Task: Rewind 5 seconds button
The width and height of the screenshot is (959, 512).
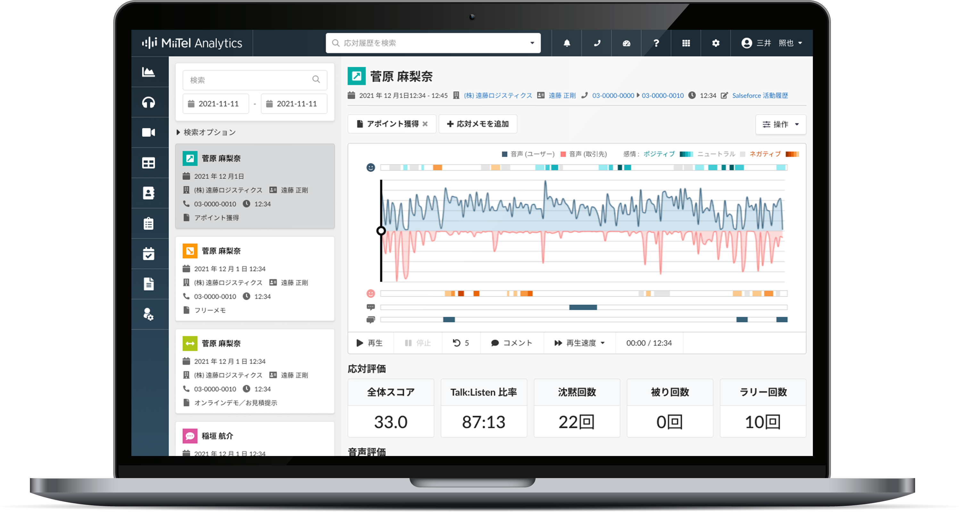Action: point(461,343)
